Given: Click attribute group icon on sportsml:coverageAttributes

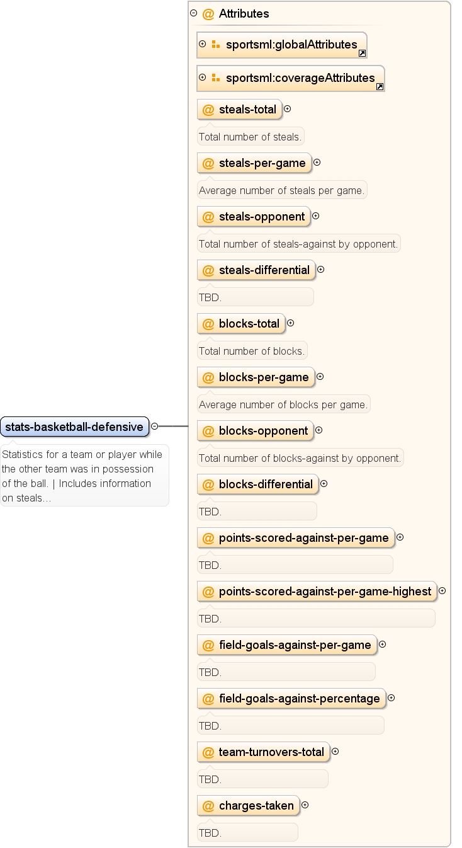Looking at the screenshot, I should [216, 78].
